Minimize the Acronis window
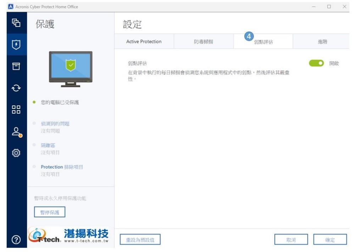Image resolution: width=356 pixels, height=252 pixels. 314,7
